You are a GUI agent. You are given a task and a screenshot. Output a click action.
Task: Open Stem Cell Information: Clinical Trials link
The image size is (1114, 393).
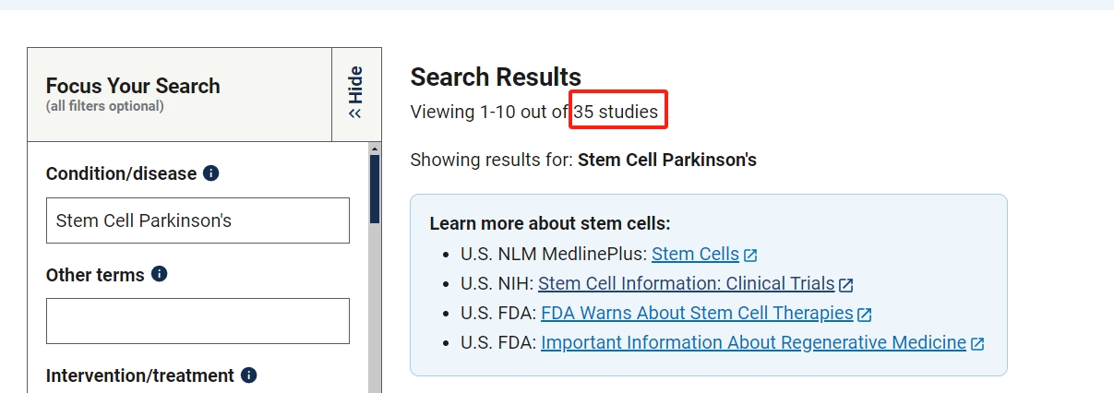coord(686,283)
